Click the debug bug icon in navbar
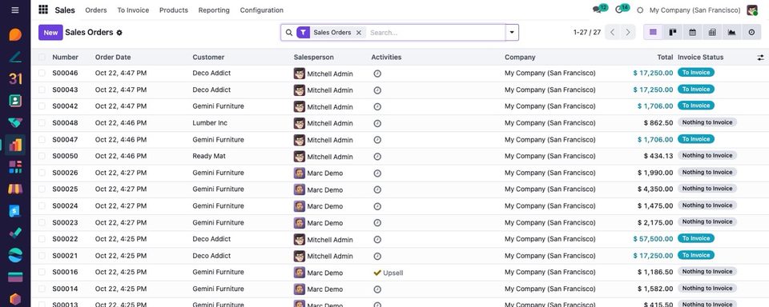Viewport: 769px width, 307px height. [640, 10]
